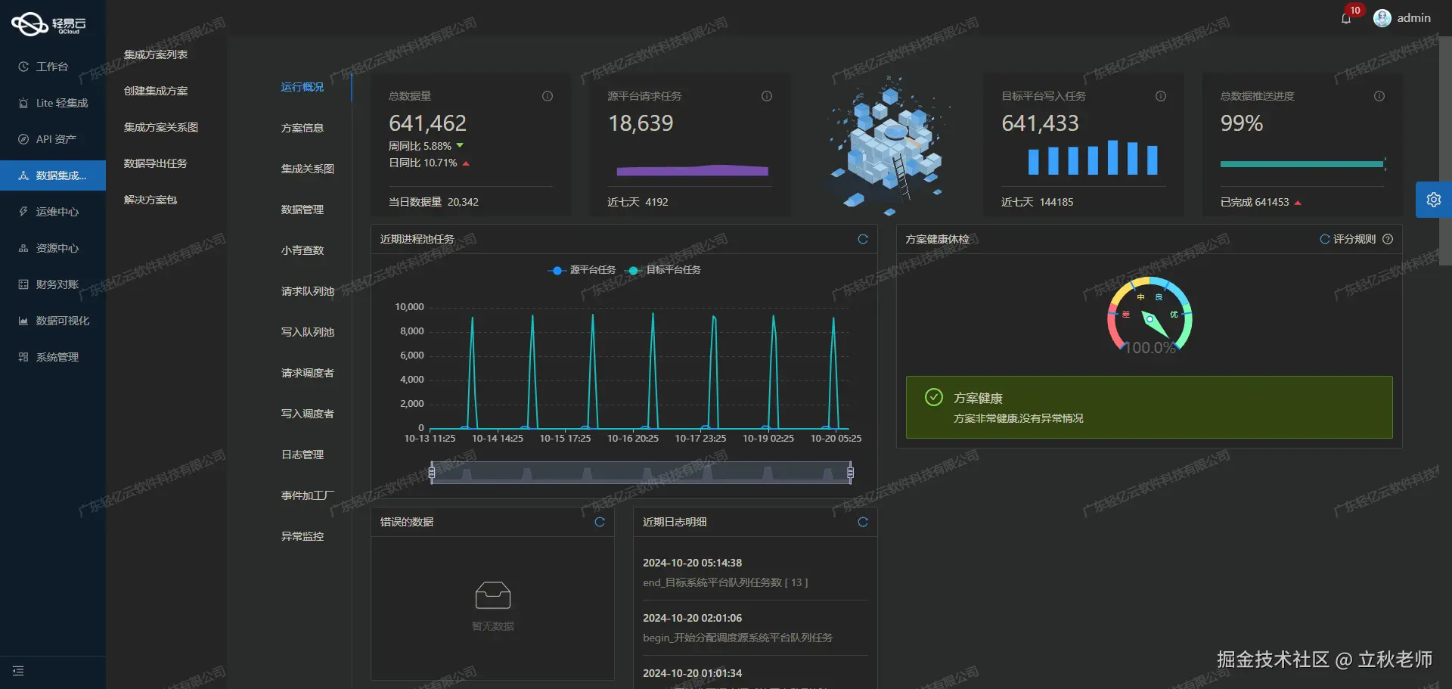Viewport: 1452px width, 689px height.
Task: Select 数据集成 in sidebar
Action: (x=53, y=175)
